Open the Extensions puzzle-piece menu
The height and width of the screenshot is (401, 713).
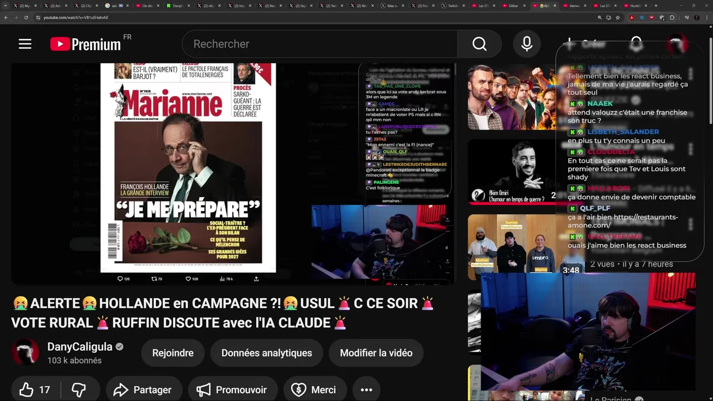672,17
